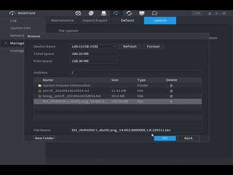
Task: Select Manager in the sidebar
Action: click(17, 43)
